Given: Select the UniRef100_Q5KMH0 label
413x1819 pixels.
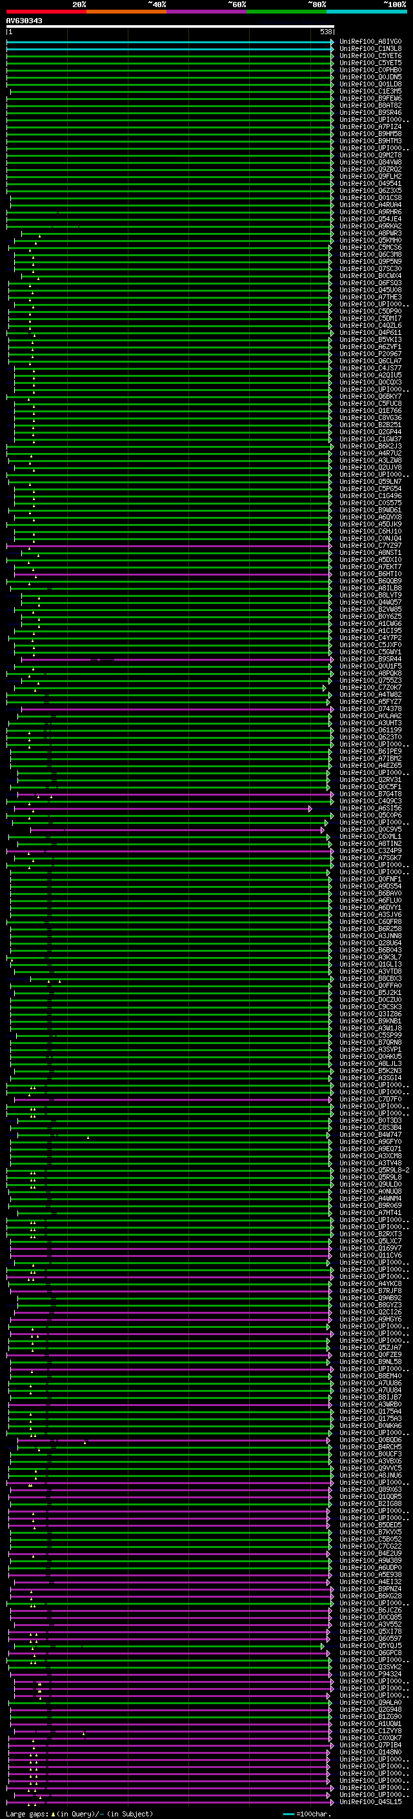Looking at the screenshot, I should pyautogui.click(x=370, y=241).
